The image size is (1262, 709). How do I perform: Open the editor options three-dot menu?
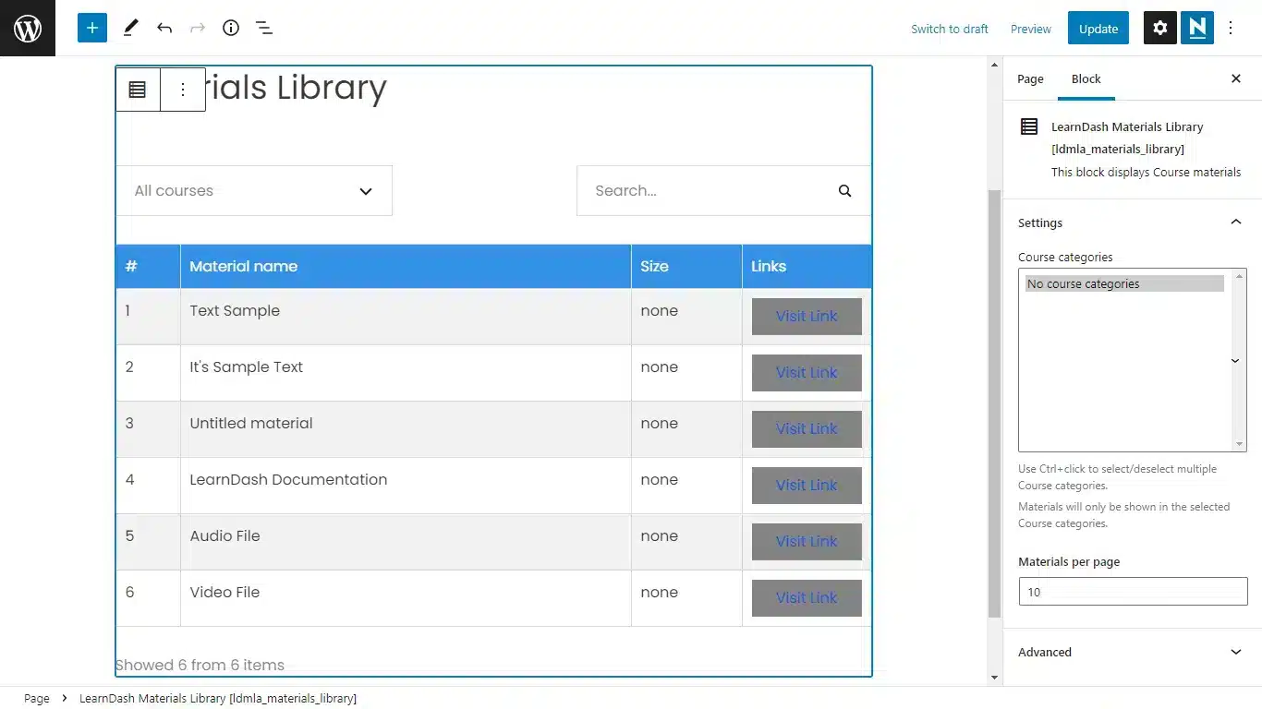(x=1231, y=28)
